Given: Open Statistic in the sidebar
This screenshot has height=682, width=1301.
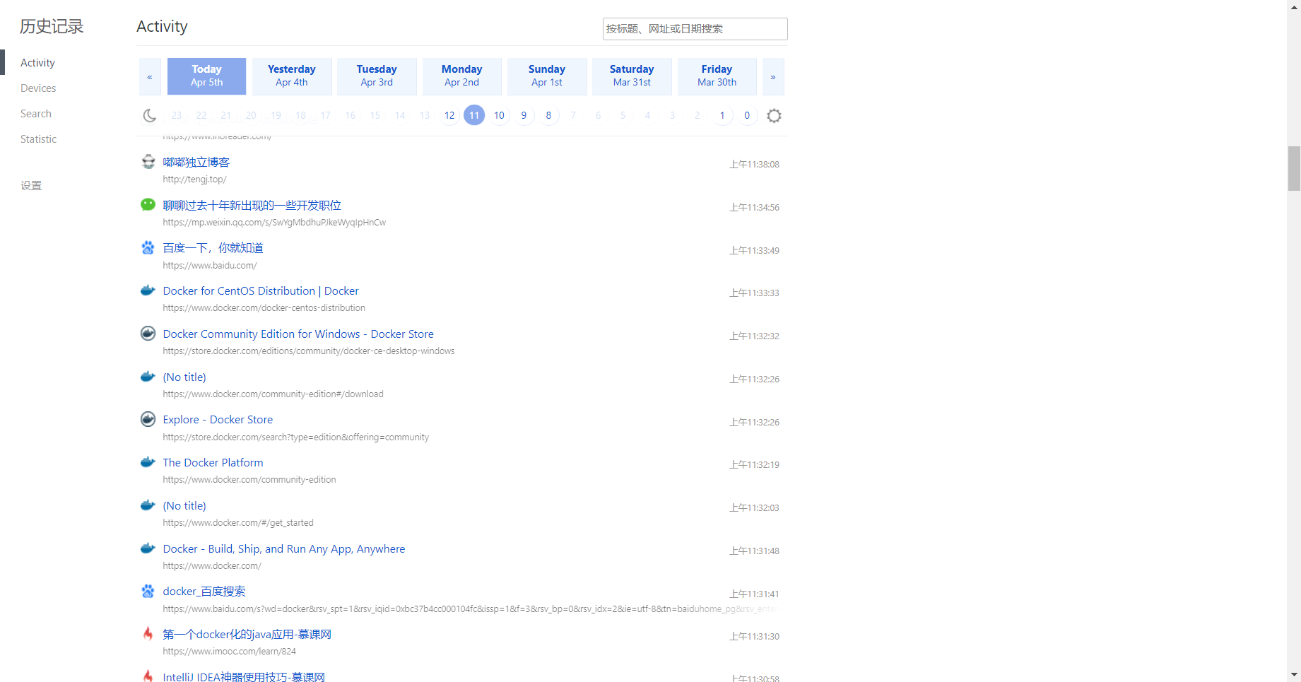Looking at the screenshot, I should click(x=38, y=139).
